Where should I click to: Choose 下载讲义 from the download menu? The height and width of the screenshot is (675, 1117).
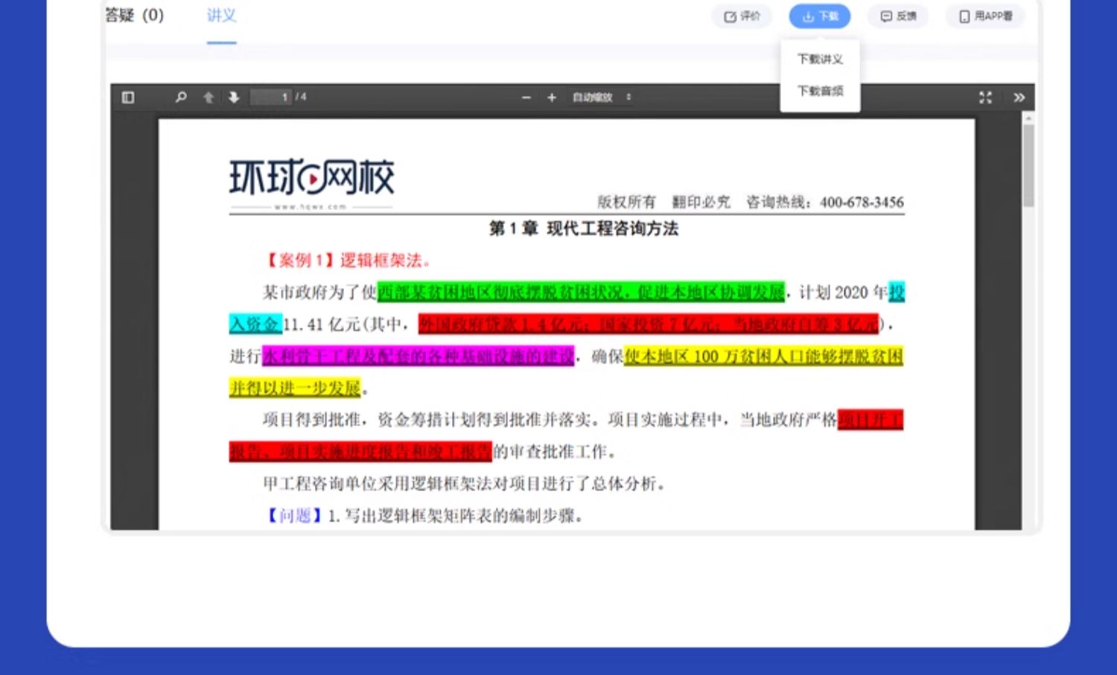(820, 59)
